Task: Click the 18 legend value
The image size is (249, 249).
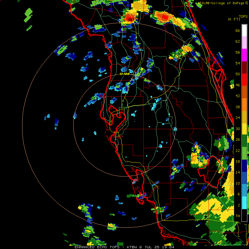Action: pos(238,162)
